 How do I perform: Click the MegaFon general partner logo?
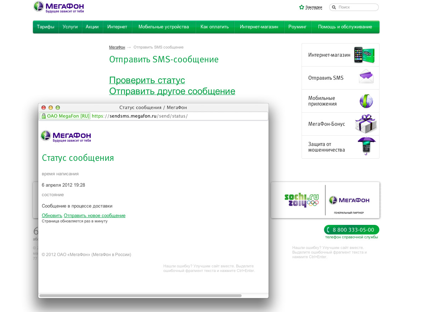point(349,200)
